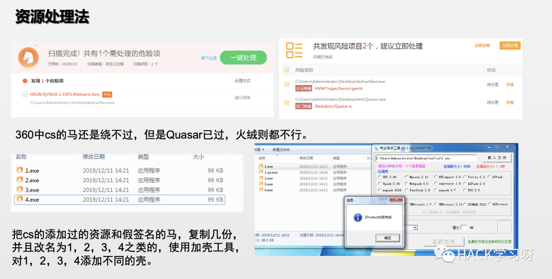Select the highlighted 4.exe icon with 99 KB size
This screenshot has width=552, height=279.
click(x=20, y=199)
